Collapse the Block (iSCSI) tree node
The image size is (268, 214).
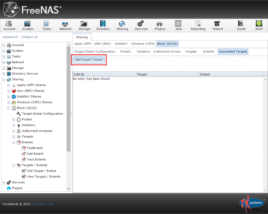point(9,108)
